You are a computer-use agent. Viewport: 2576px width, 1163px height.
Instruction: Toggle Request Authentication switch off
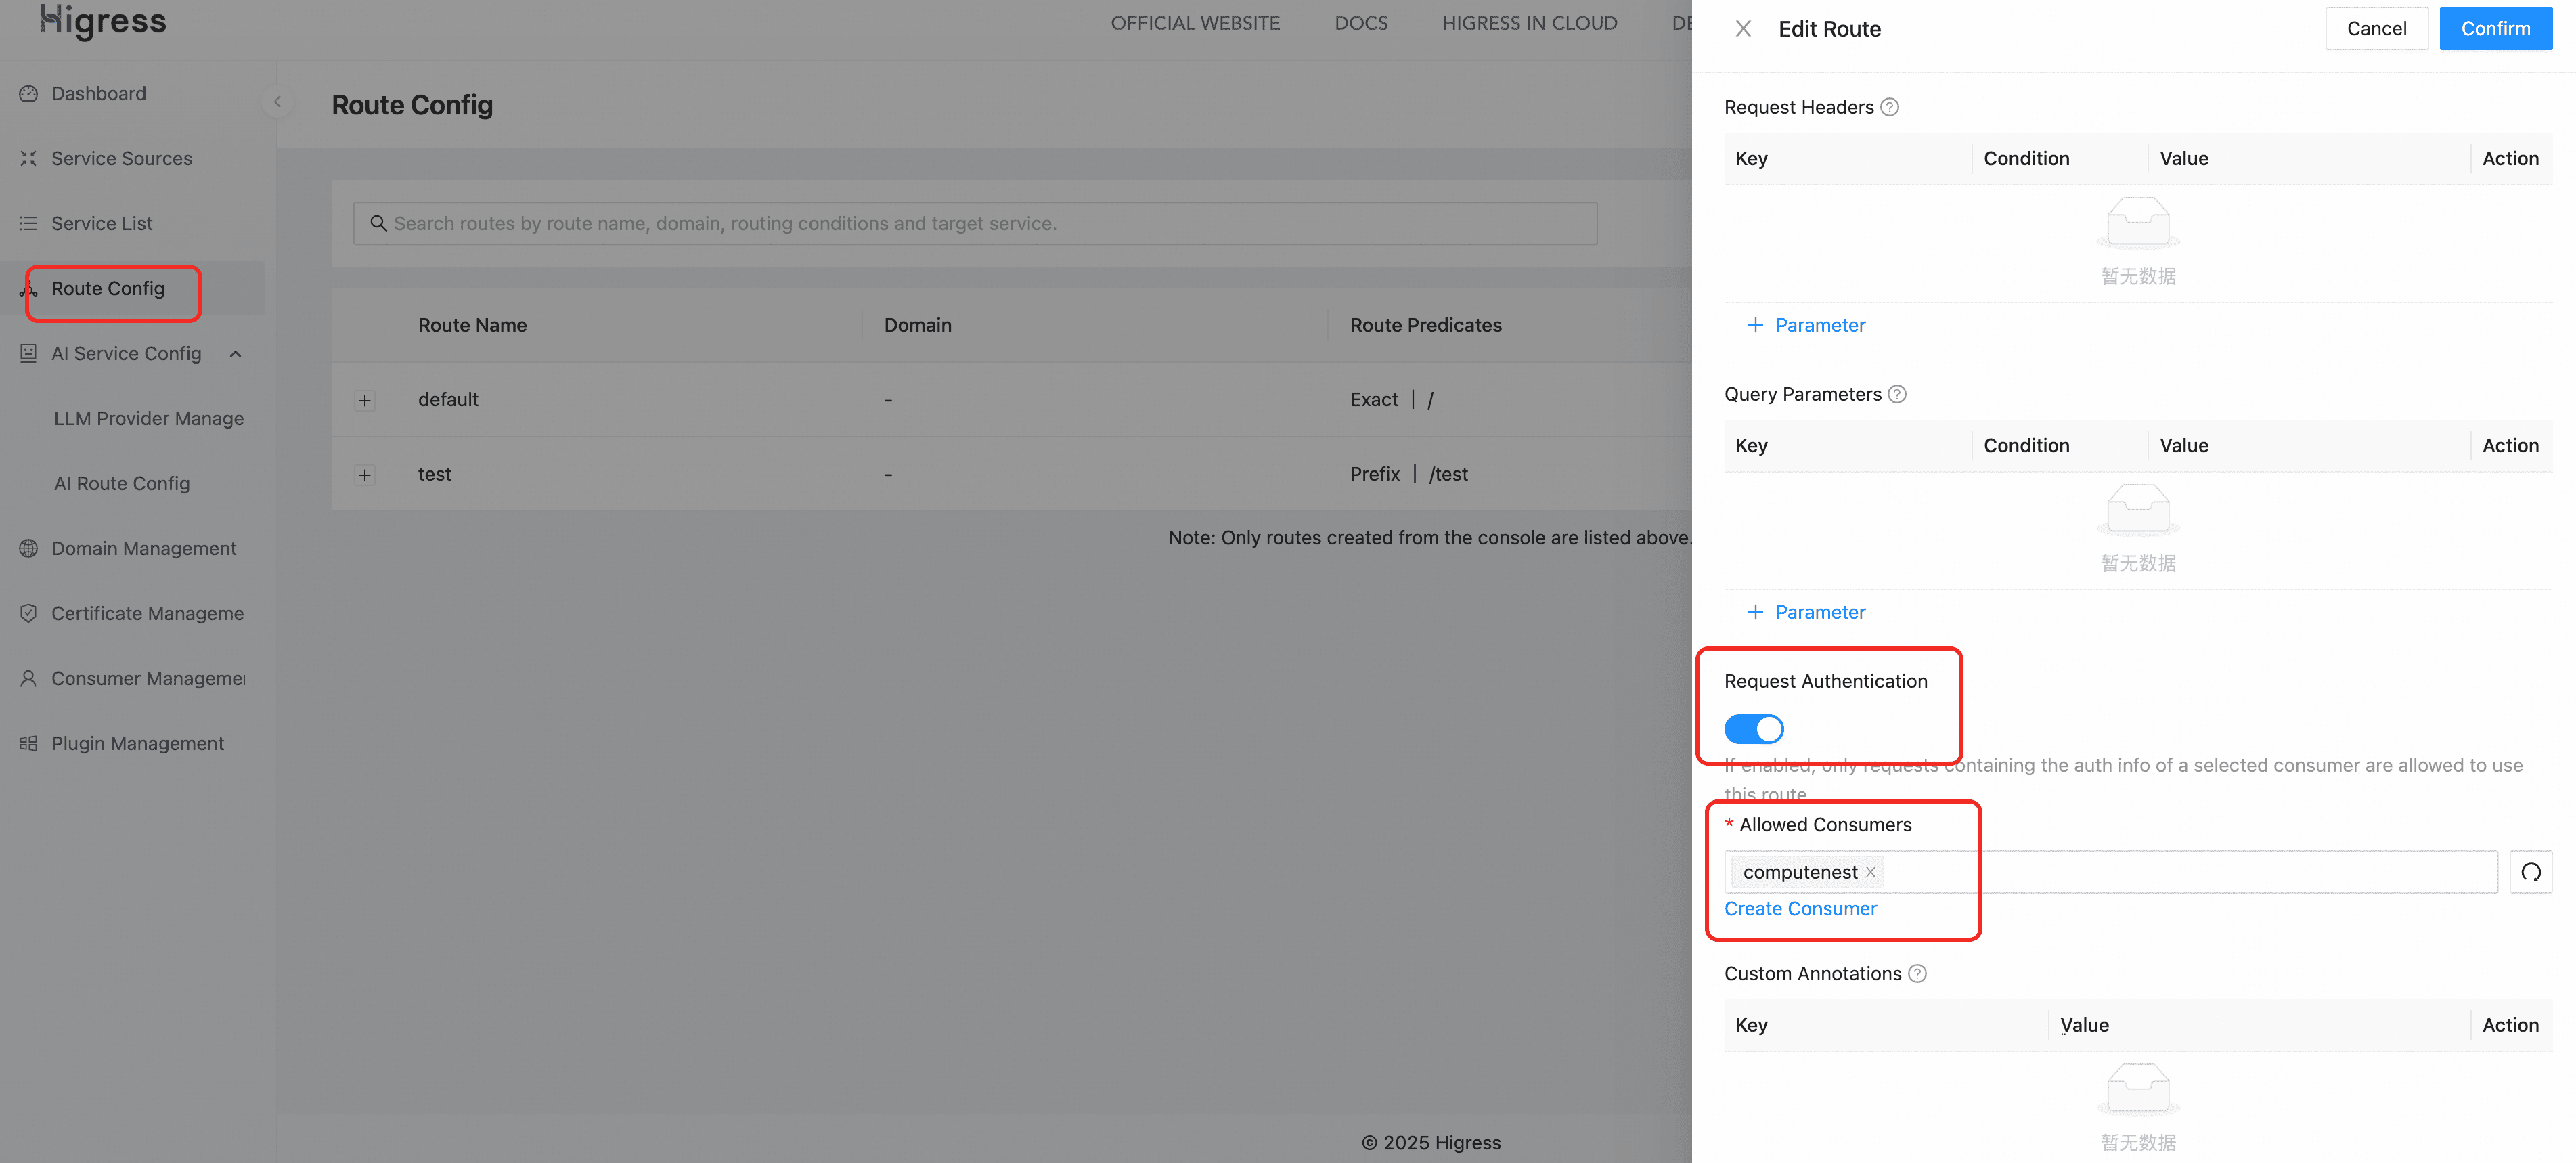coord(1753,729)
